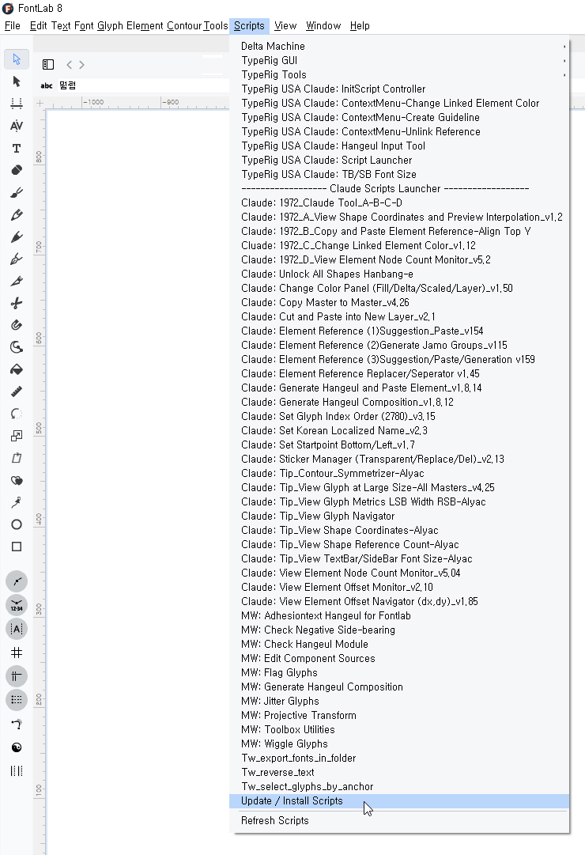Toggle nodes display round button

[x=17, y=581]
